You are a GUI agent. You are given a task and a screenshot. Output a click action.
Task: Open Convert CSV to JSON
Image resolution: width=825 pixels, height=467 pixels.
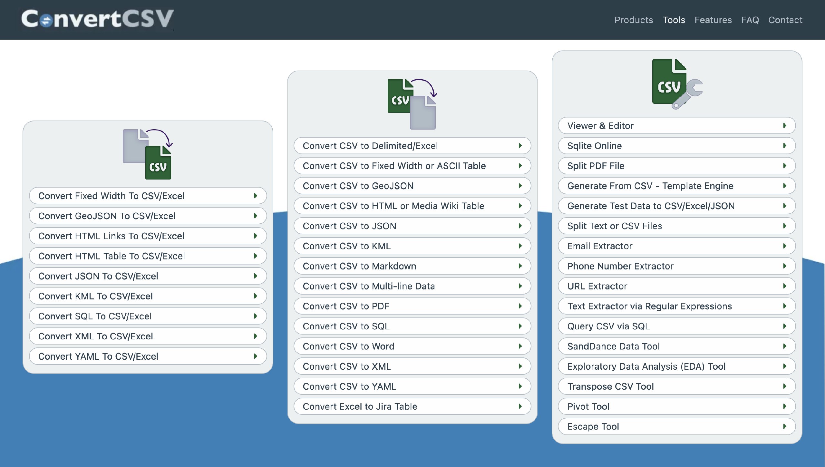click(349, 226)
